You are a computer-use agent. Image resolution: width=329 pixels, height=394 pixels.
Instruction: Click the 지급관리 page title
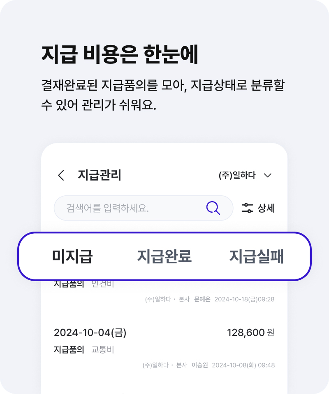[100, 175]
